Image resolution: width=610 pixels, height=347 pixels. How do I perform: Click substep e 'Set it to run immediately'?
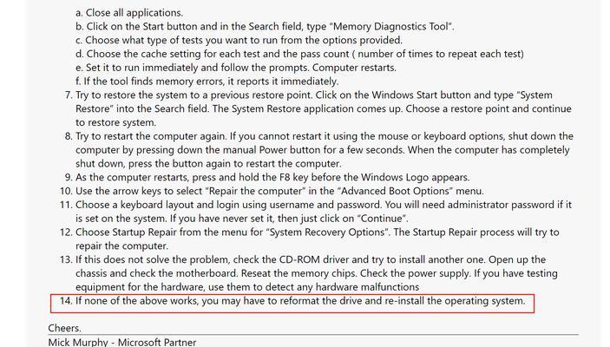(236, 68)
